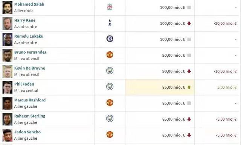Click the red down arrow beside Harry Kane's value

coord(189,23)
